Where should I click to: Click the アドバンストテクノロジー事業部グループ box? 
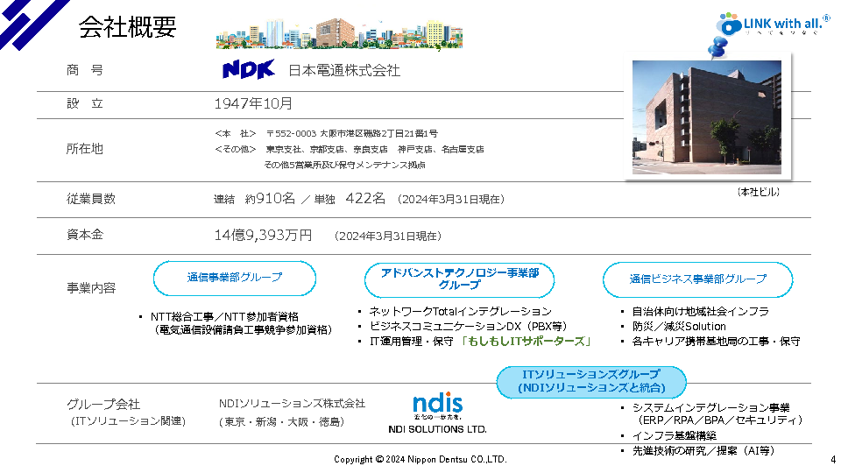coord(459,279)
